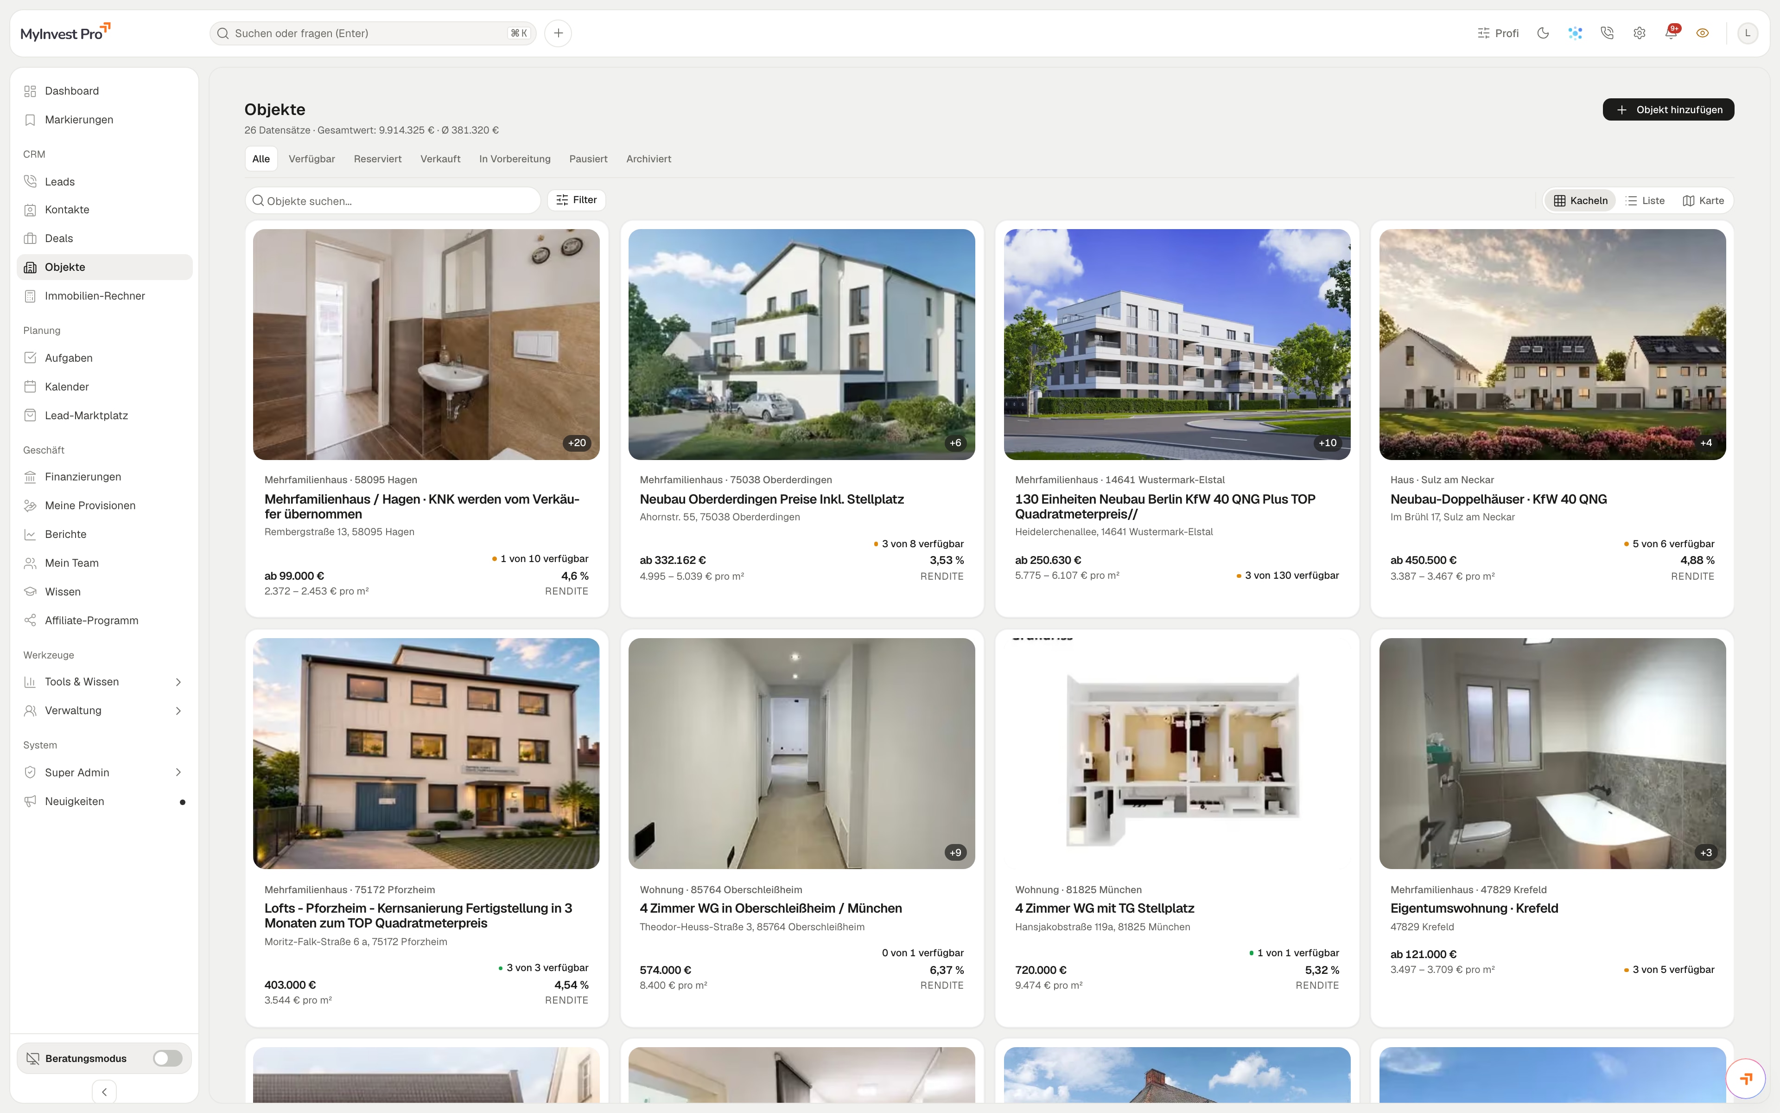Screen dimensions: 1780x1113
Task: Switch to the Verfügbar tab
Action: click(x=312, y=159)
